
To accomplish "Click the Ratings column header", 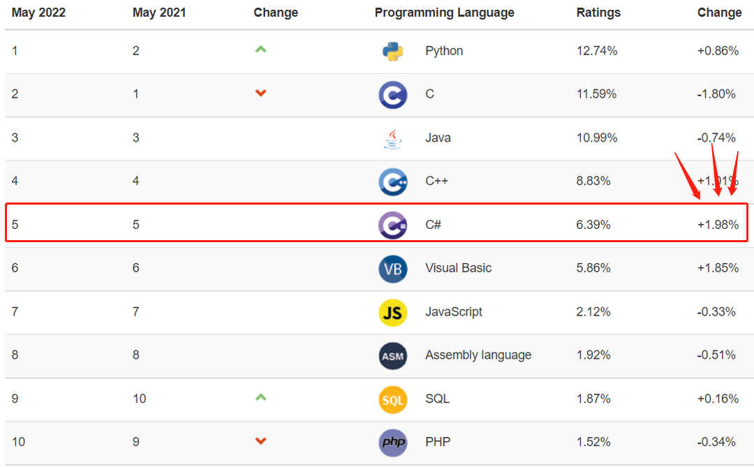I will coord(598,13).
